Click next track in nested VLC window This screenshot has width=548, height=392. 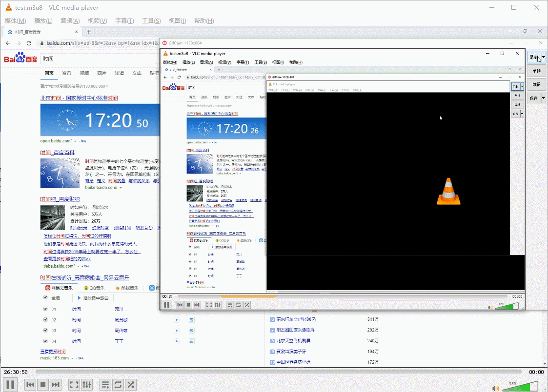click(197, 305)
